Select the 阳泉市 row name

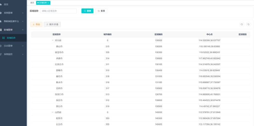coord(59,118)
